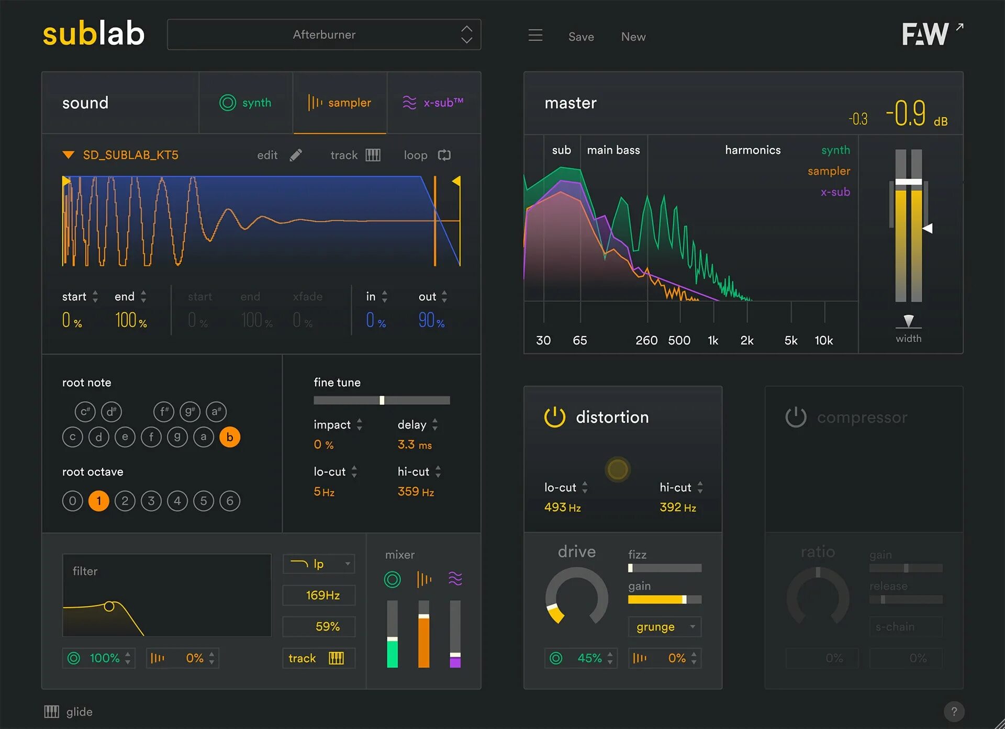Adjust the sample end stepper arrows
The image size is (1005, 729).
tap(143, 297)
